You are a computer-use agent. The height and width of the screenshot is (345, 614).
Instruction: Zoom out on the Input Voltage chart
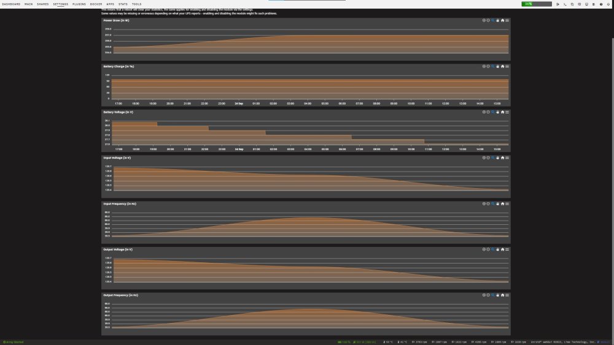click(x=488, y=158)
